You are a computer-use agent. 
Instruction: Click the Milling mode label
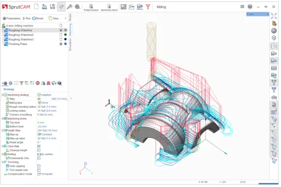tap(161, 7)
